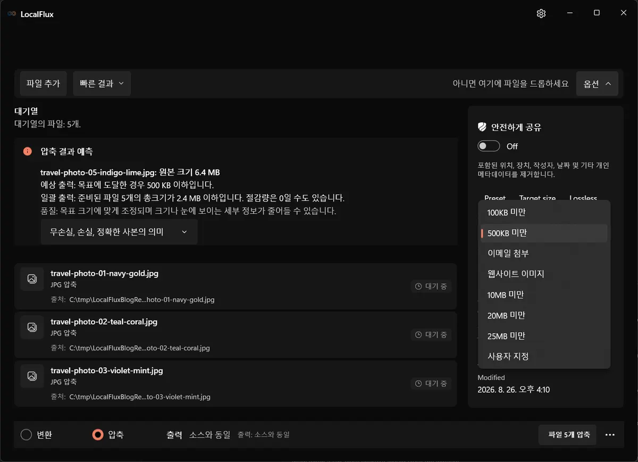Choose 25MB 미만 from the list
The image size is (638, 462).
544,336
